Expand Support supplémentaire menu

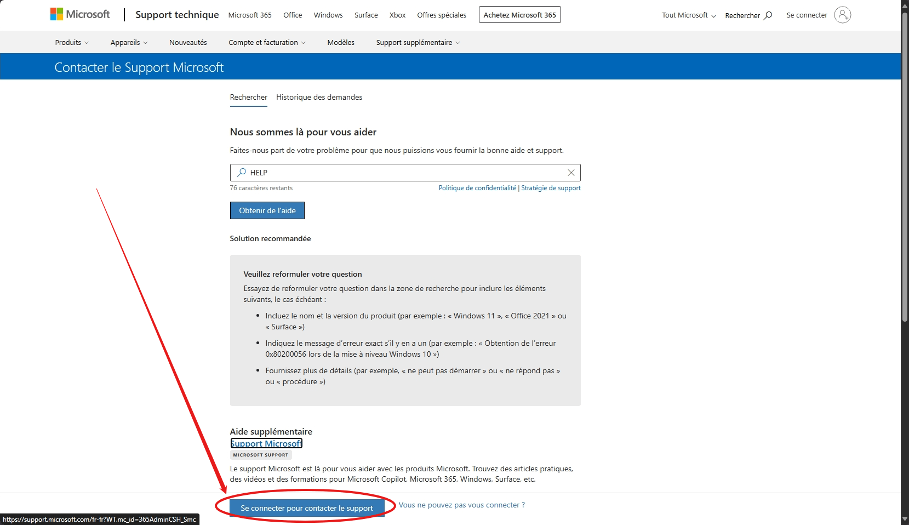click(x=418, y=42)
